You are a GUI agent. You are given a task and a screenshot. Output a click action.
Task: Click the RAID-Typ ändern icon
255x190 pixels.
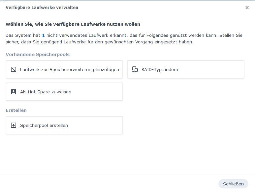(135, 69)
